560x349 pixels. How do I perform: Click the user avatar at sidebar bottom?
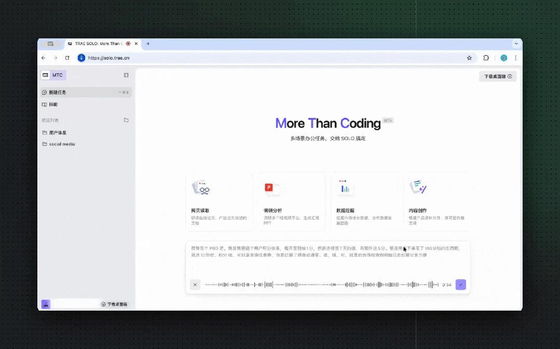click(x=46, y=304)
